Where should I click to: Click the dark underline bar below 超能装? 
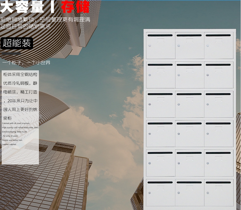[x=11, y=53]
